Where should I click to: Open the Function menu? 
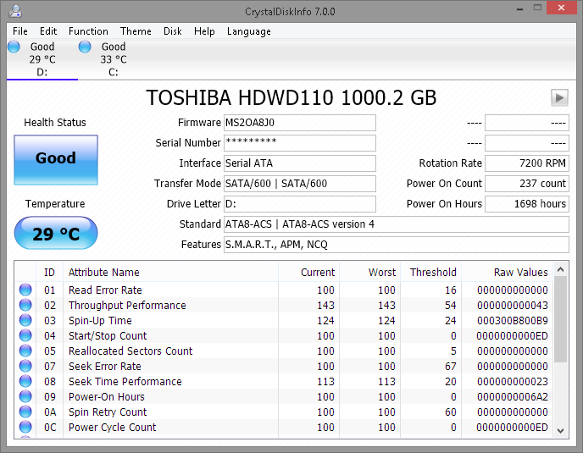tap(88, 31)
